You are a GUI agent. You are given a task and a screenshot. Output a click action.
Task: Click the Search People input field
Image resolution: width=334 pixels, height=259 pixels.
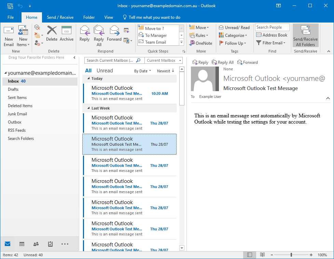tap(272, 27)
